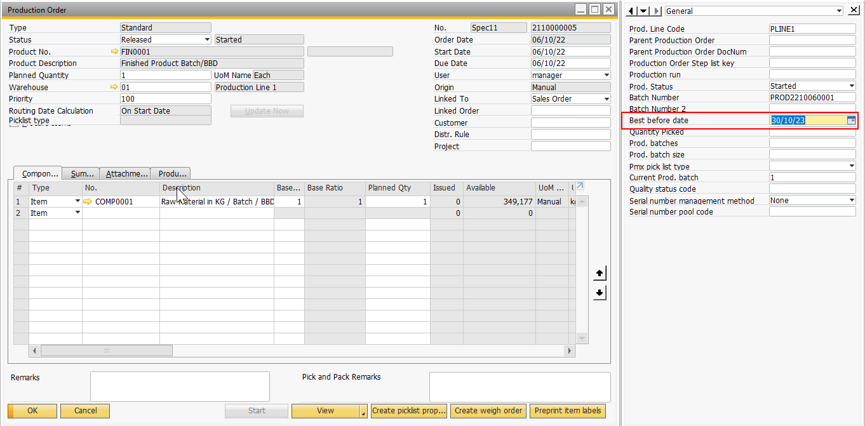
Task: Click the Planned Qty column header
Action: pos(398,188)
